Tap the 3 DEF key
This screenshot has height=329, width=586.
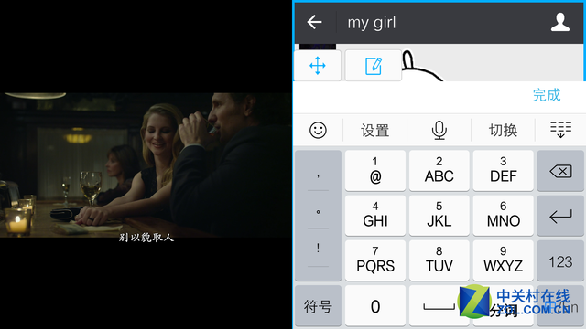coord(503,171)
